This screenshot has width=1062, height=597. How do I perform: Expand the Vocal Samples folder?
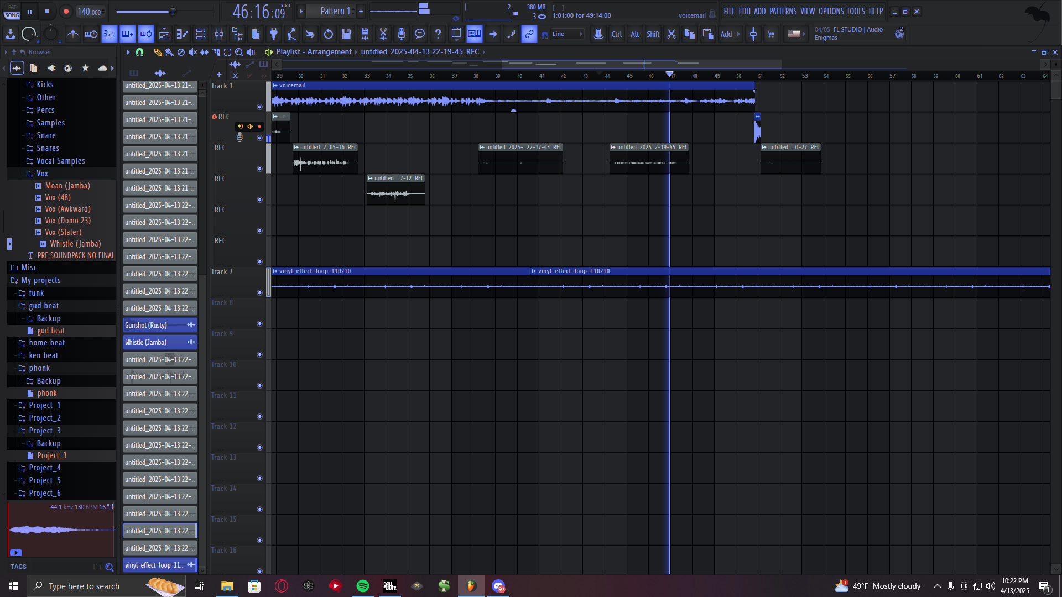coord(60,161)
